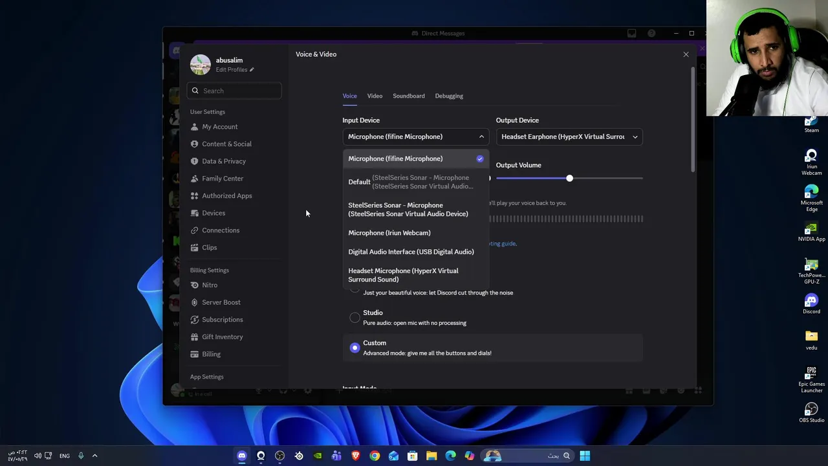Choose the checked fifine Microphone list option

(415, 159)
